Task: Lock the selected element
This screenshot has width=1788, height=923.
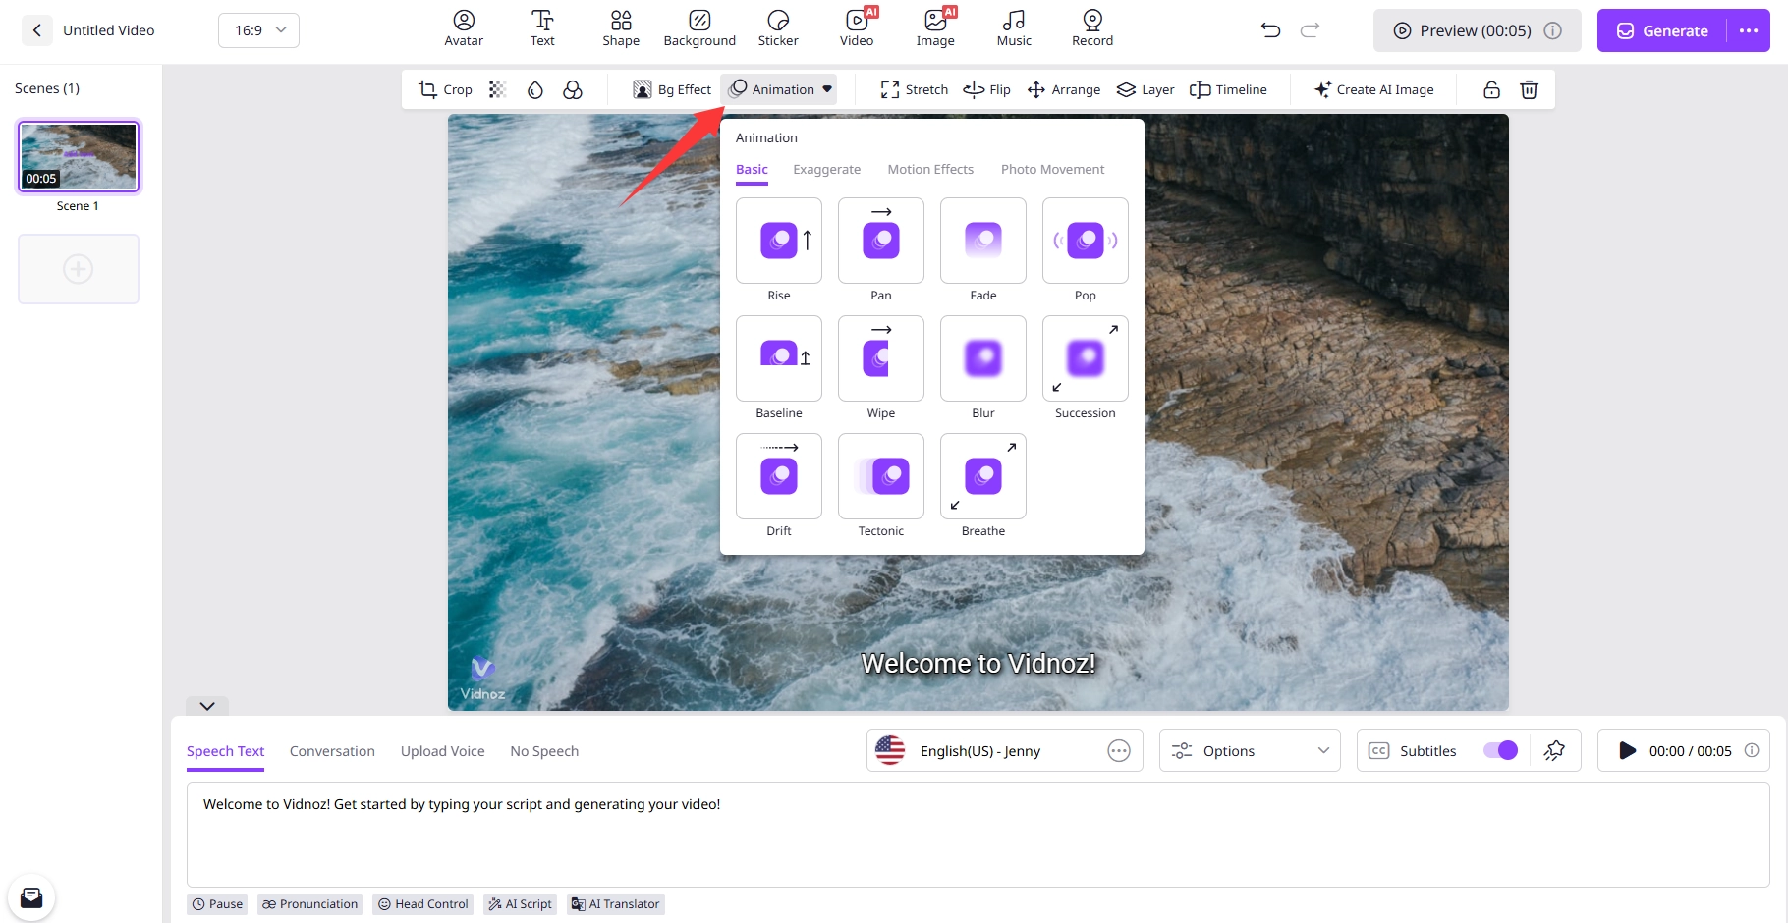Action: point(1490,89)
